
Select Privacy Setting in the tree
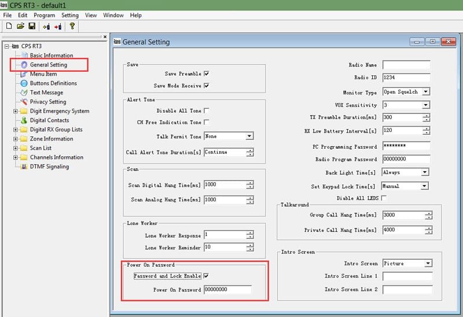click(48, 102)
